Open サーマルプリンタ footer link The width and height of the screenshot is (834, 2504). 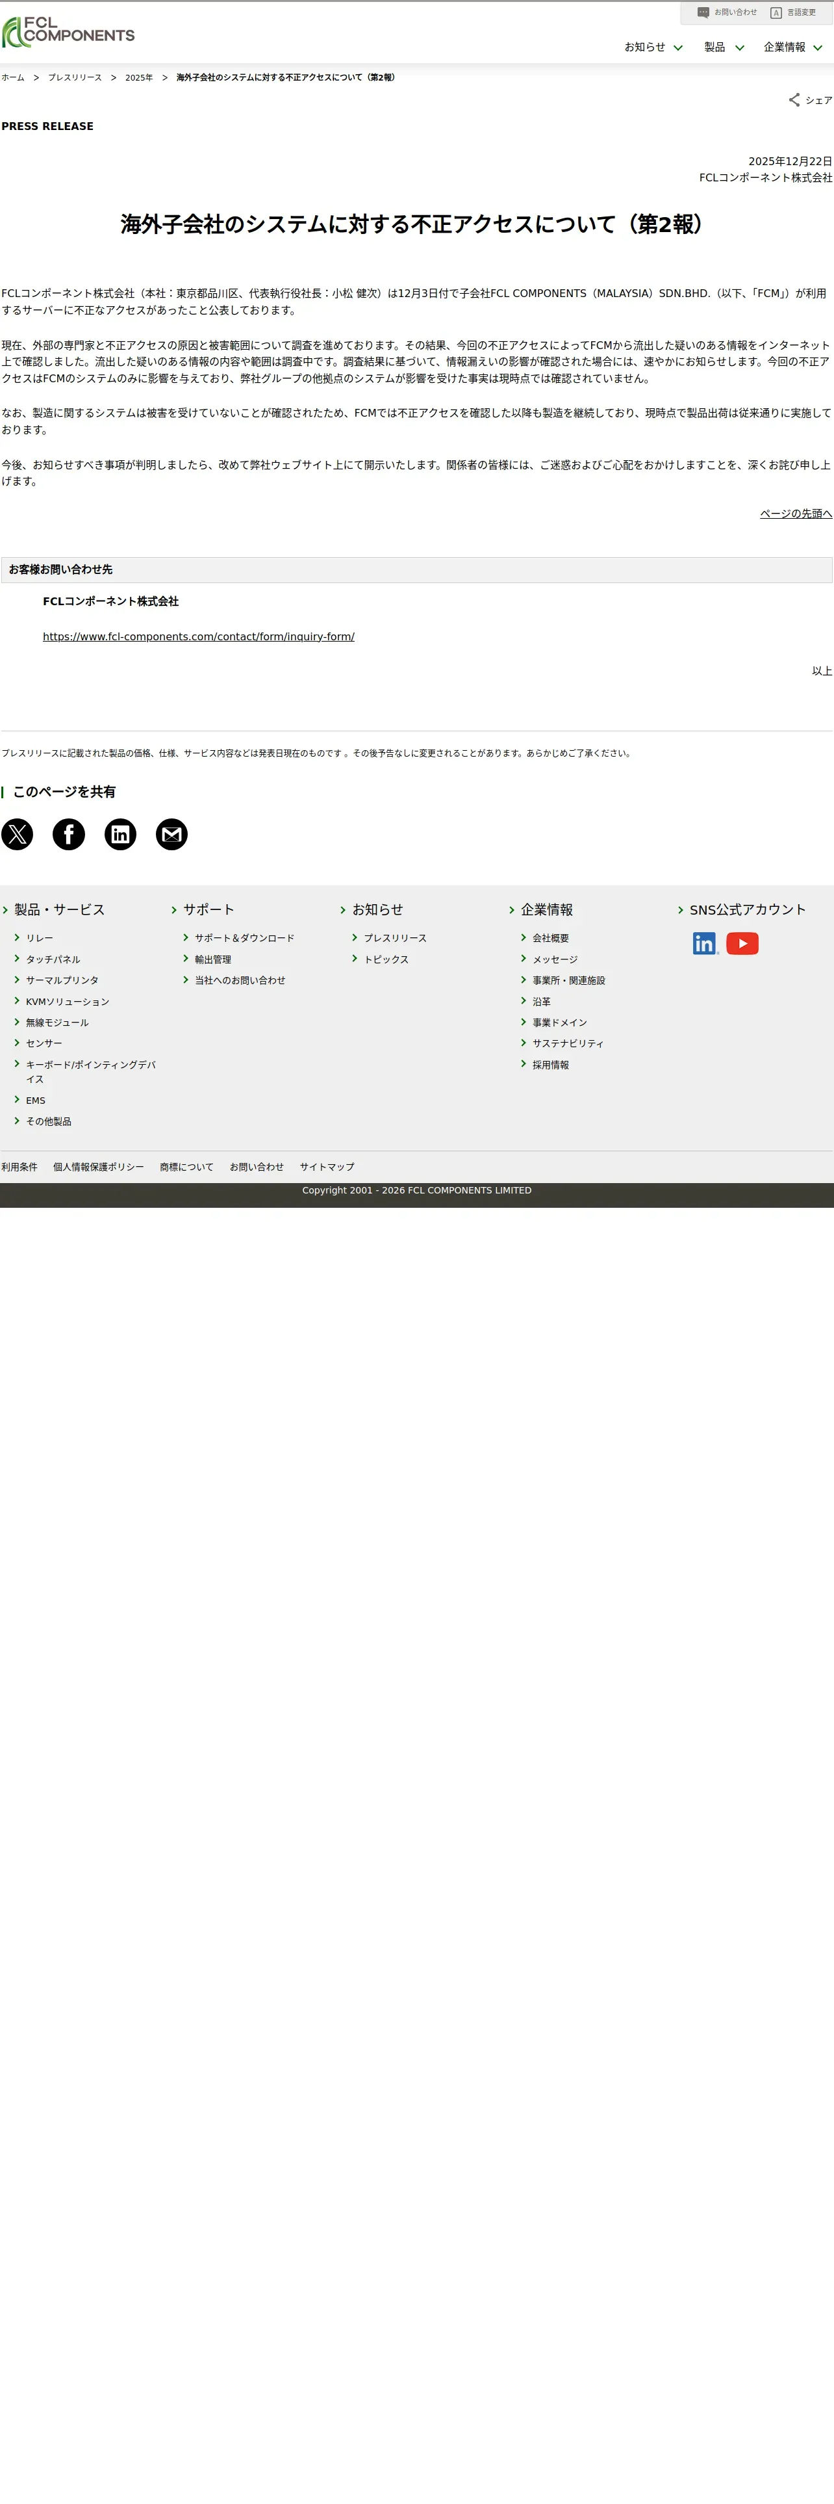[62, 980]
